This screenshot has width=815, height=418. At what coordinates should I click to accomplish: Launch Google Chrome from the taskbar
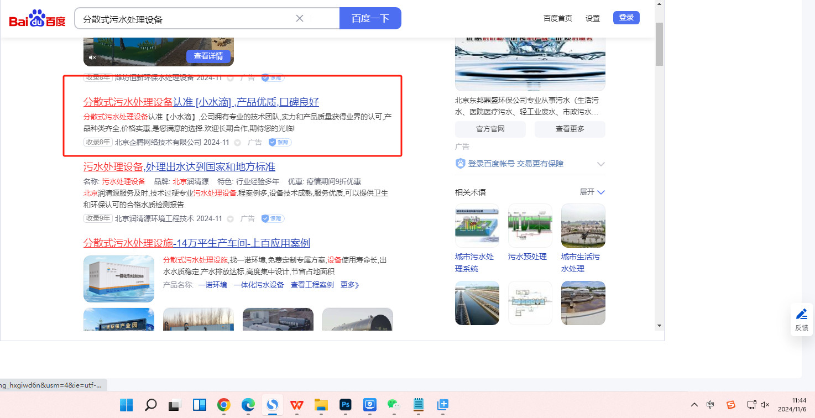tap(224, 405)
